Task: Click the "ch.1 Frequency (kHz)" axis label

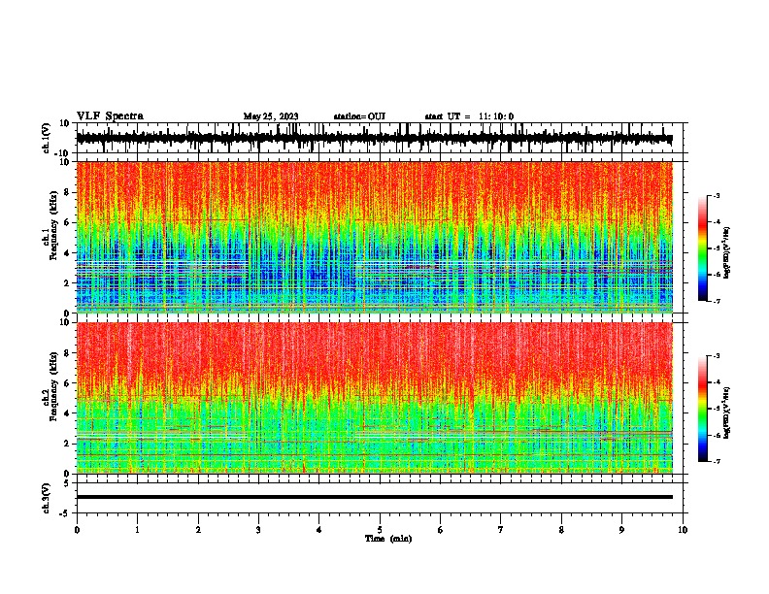Action: (x=50, y=225)
